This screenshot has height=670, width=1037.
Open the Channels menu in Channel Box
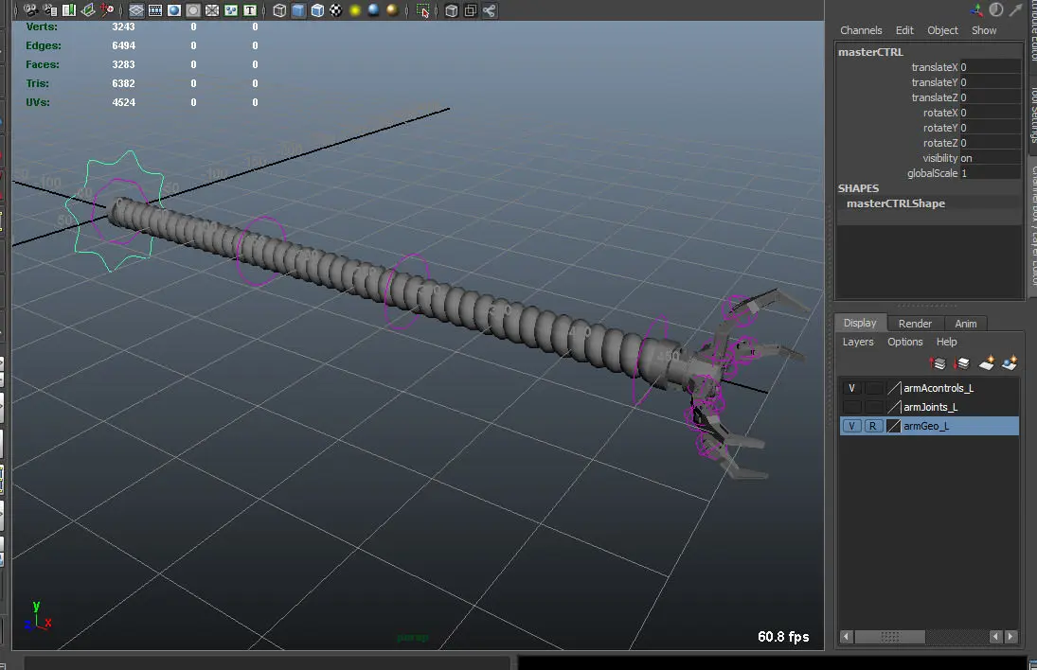point(861,30)
